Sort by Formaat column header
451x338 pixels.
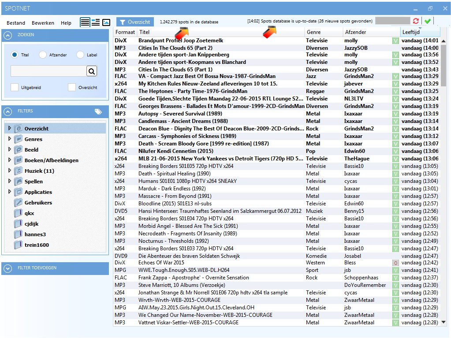tap(125, 32)
